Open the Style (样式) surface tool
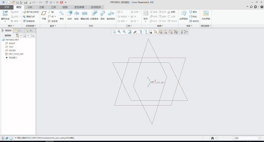Image resolution: width=264 pixels, height=142 pixels. coord(193,16)
